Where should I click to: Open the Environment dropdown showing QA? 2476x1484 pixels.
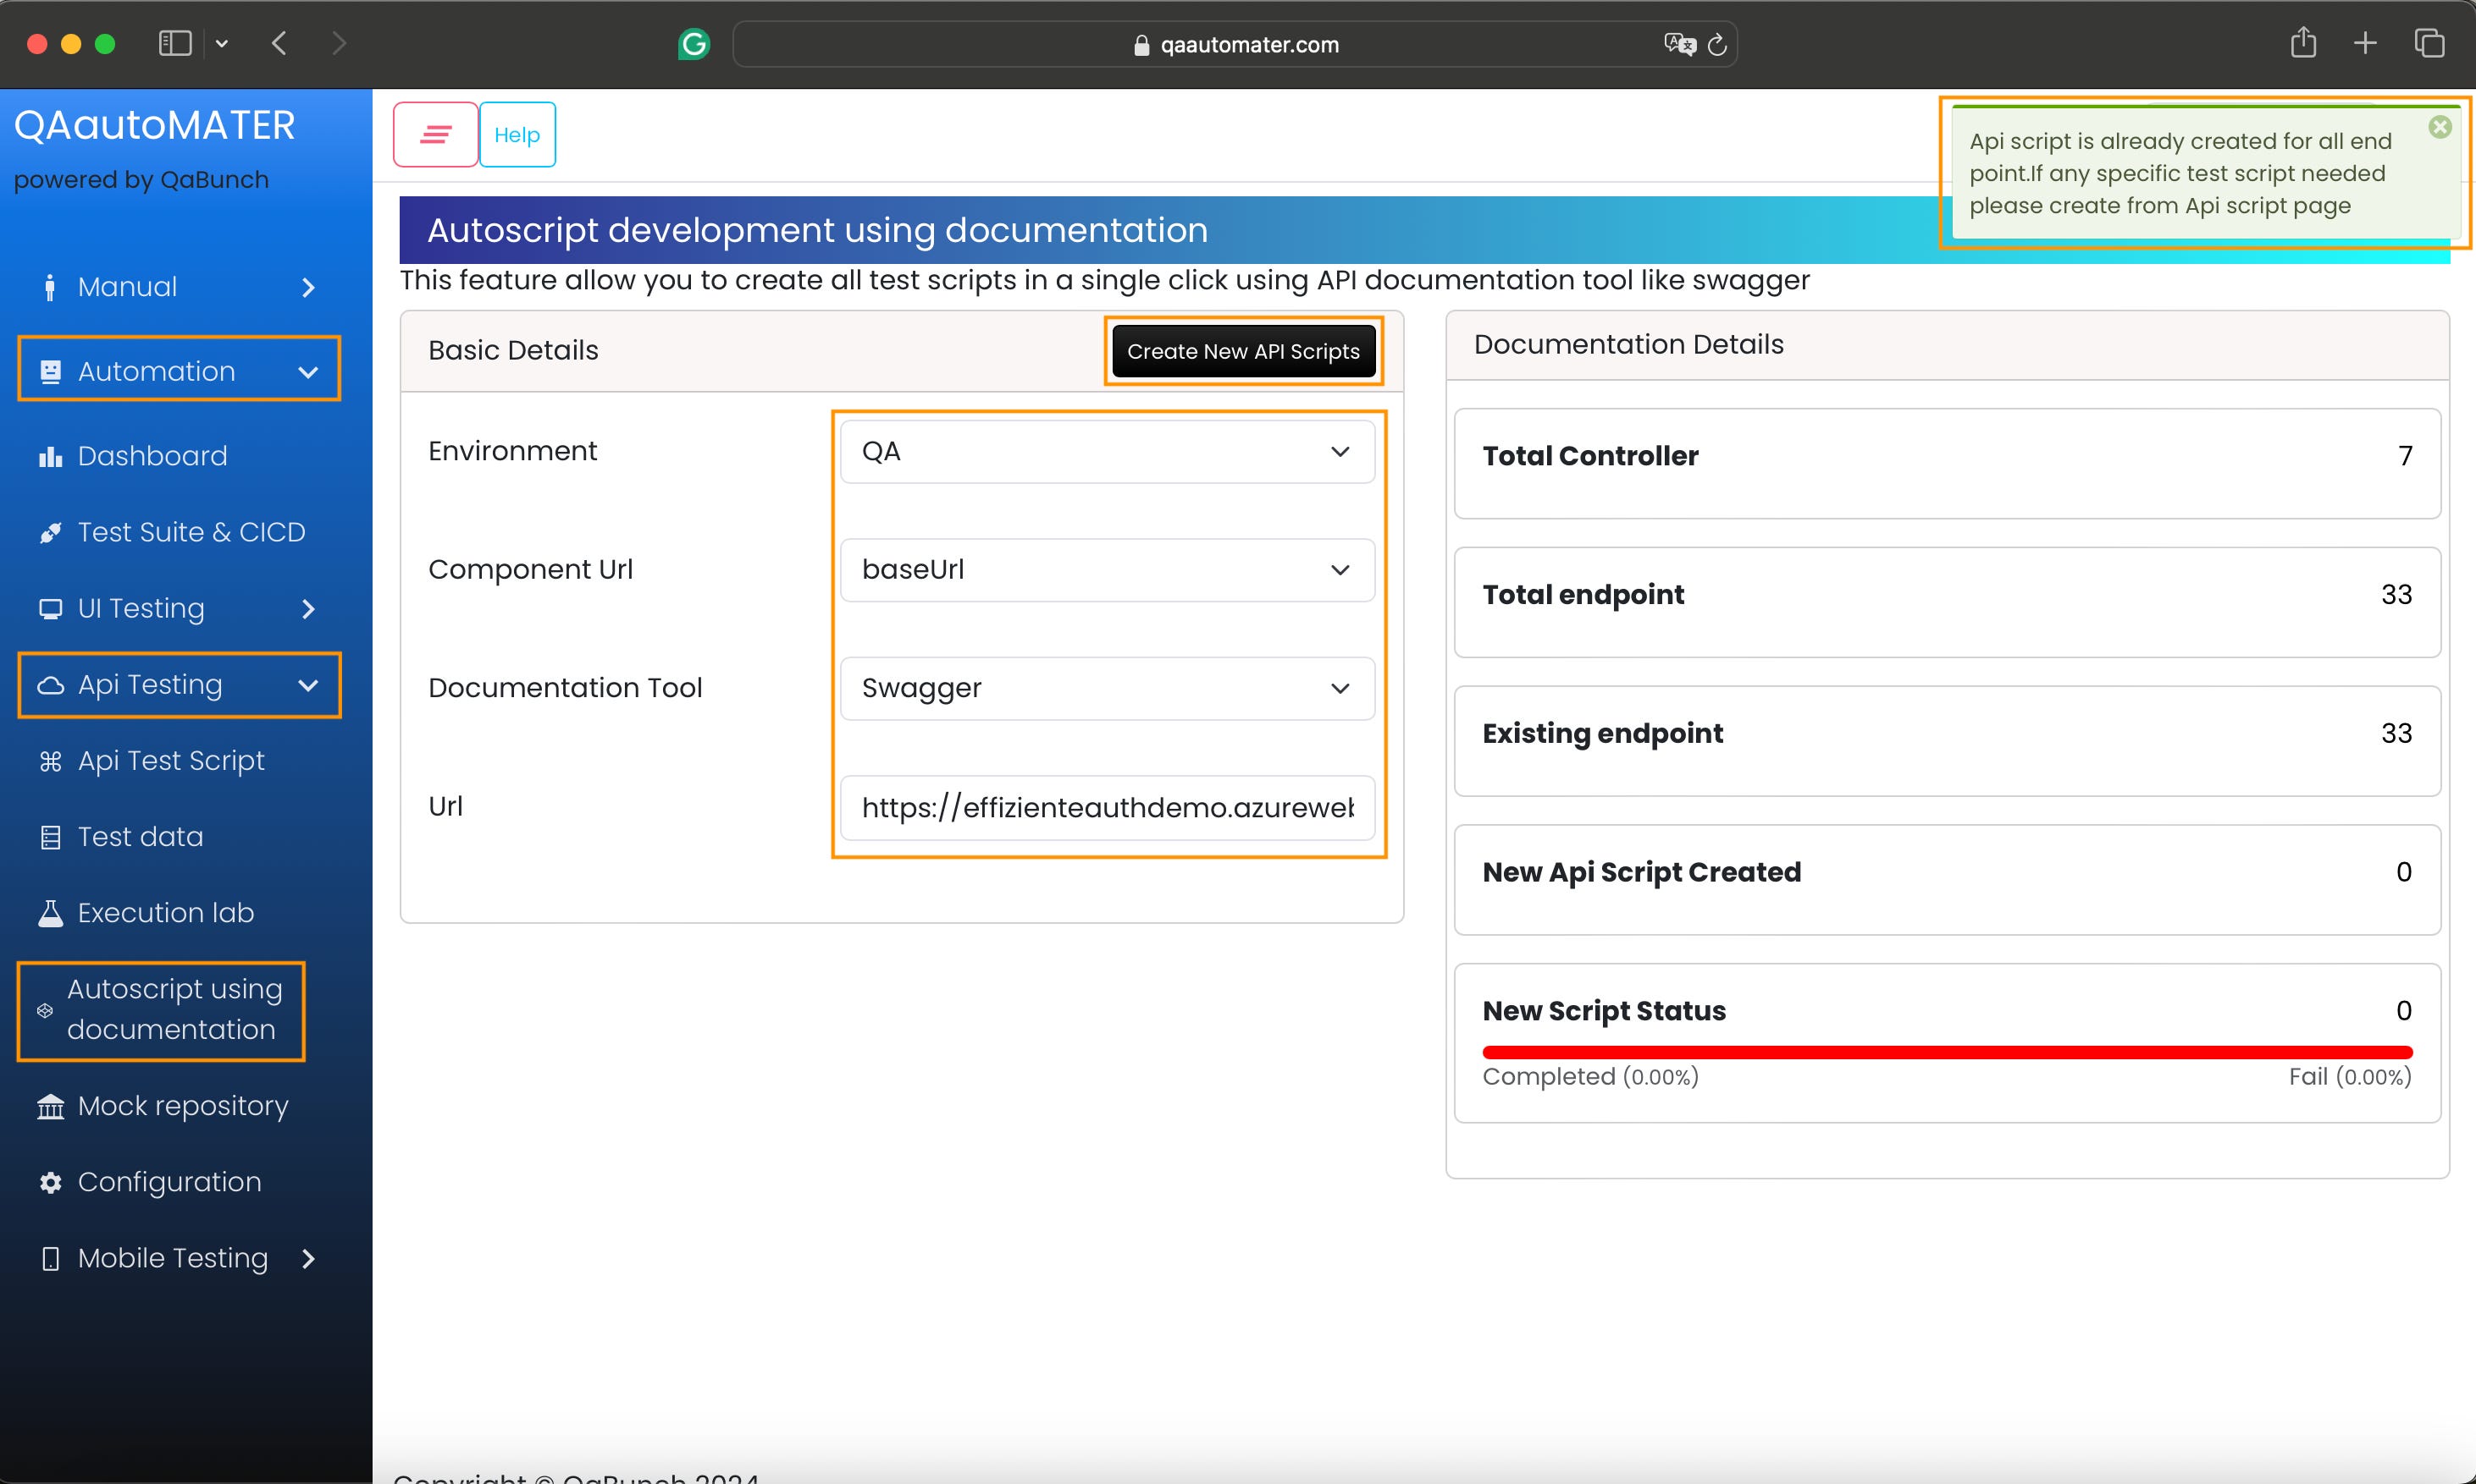pyautogui.click(x=1107, y=451)
